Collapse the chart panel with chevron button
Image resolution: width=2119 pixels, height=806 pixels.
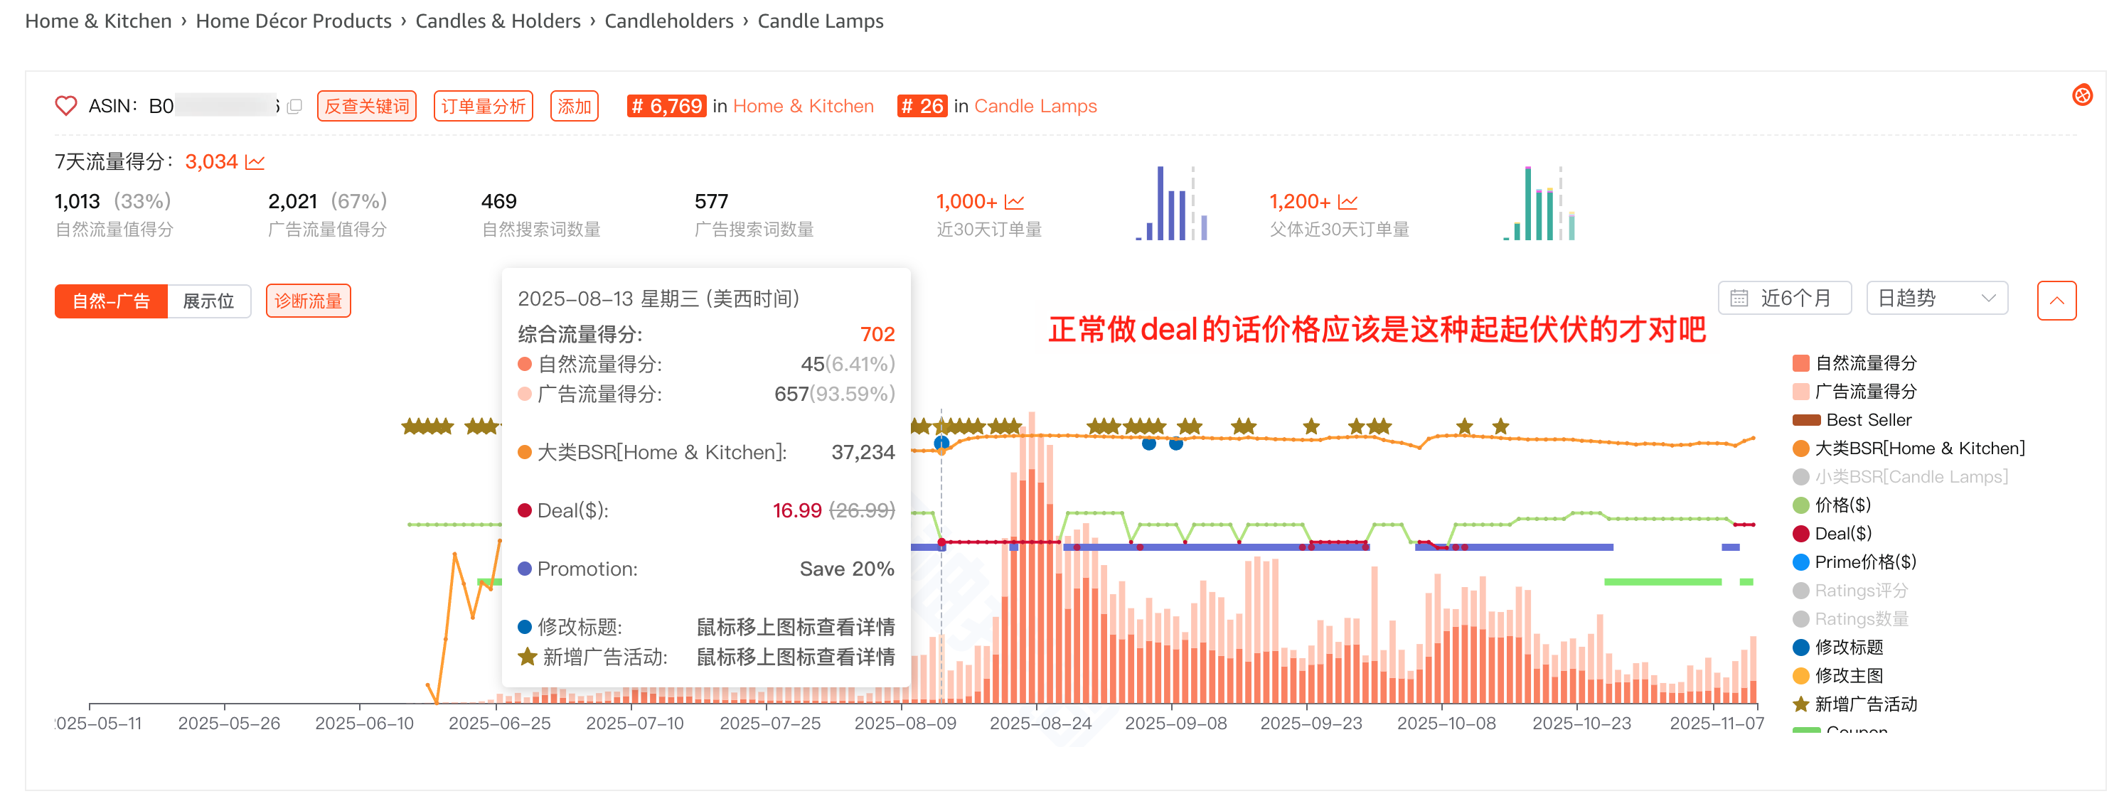click(2056, 300)
